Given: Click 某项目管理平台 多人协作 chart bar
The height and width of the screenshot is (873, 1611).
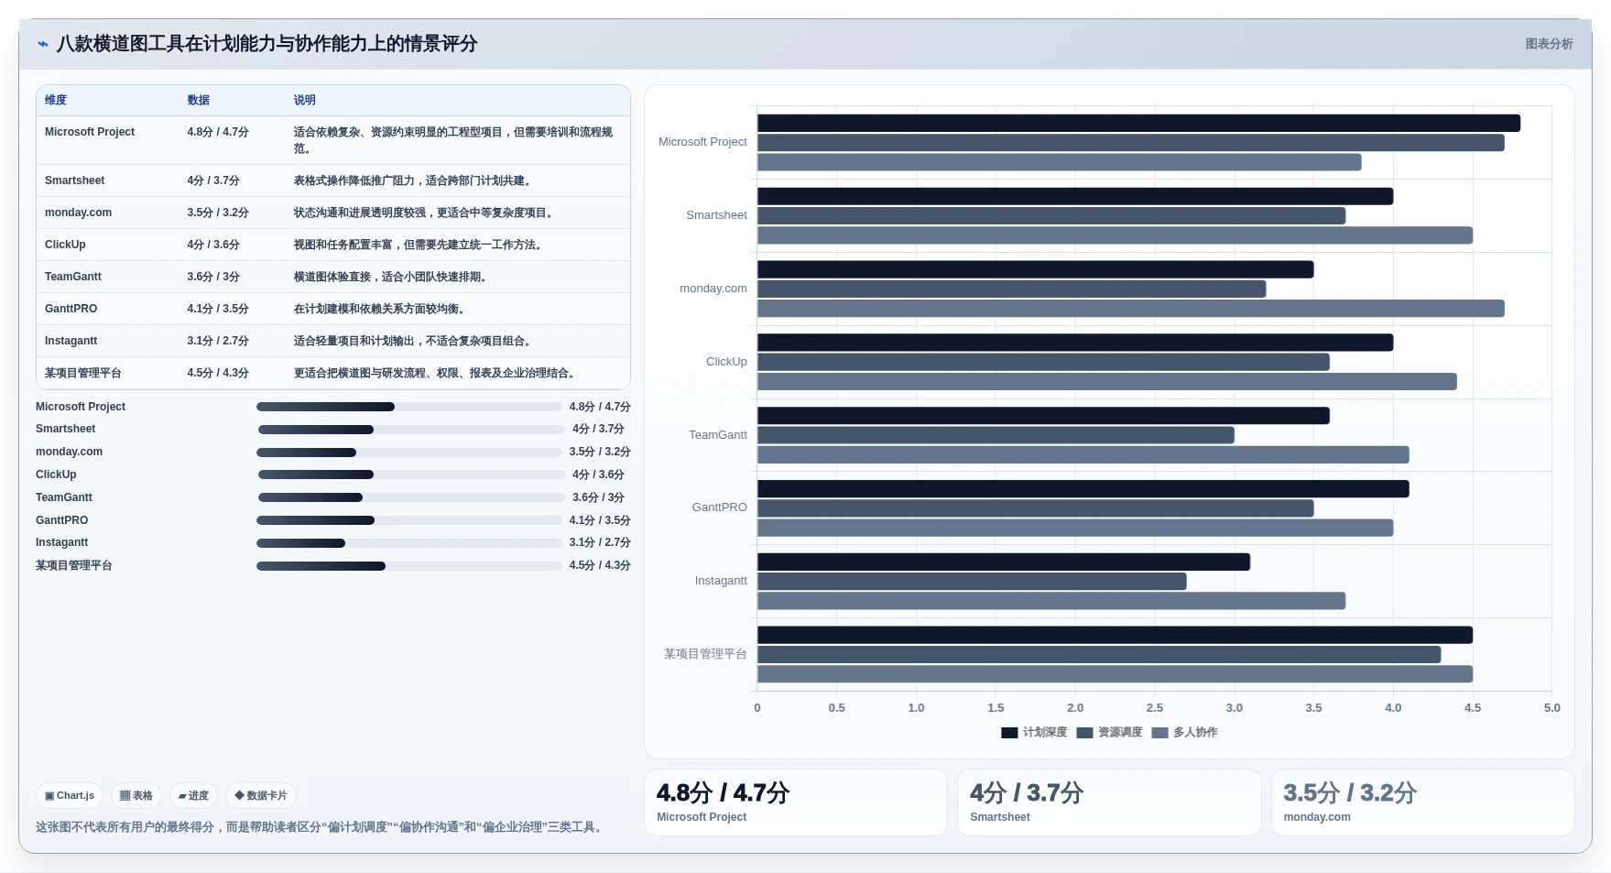Looking at the screenshot, I should tap(1115, 674).
